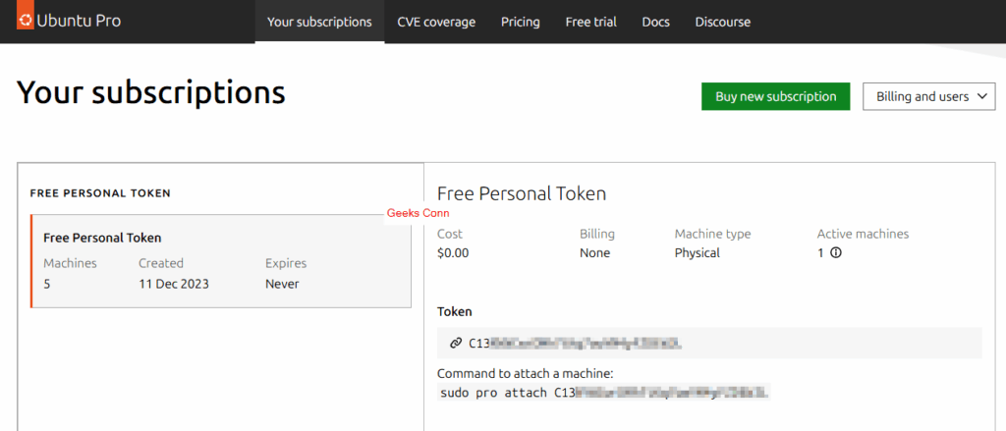Click the info icon beside active machines
Screen dimensions: 1006x431
point(836,253)
